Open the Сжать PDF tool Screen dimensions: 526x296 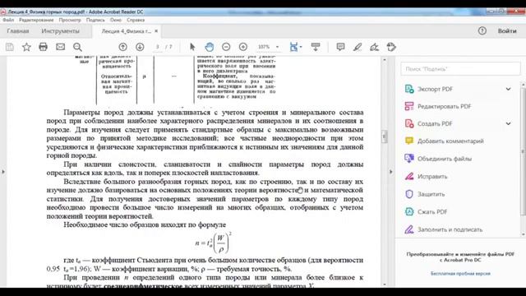432,212
